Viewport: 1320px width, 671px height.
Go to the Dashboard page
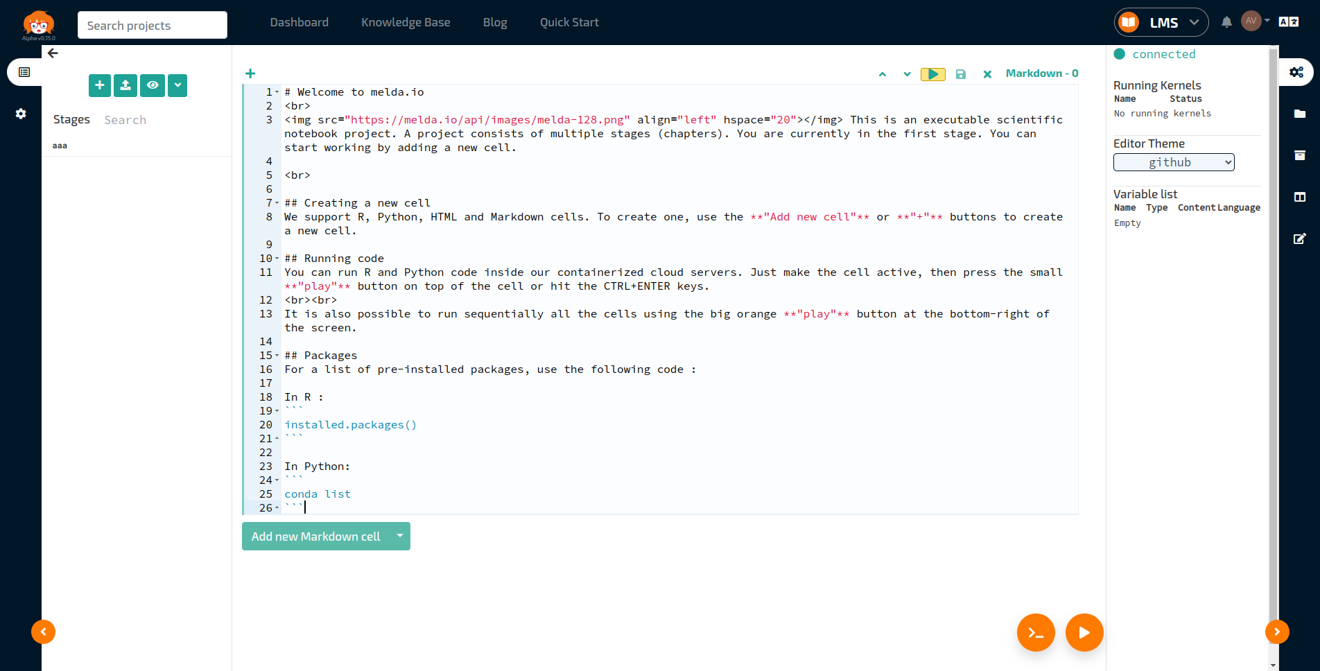point(299,22)
